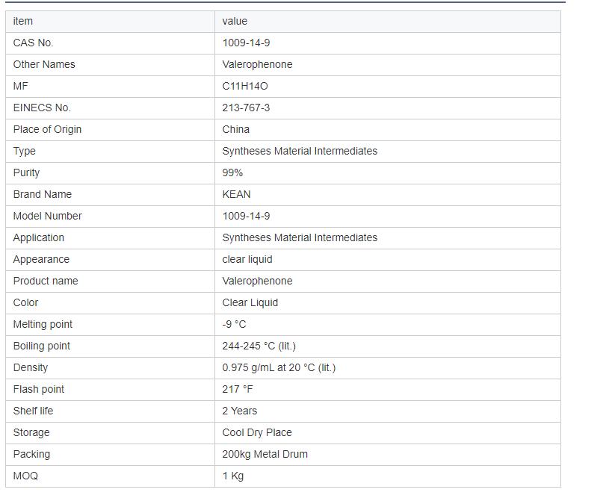Select the China value cell

(236, 129)
